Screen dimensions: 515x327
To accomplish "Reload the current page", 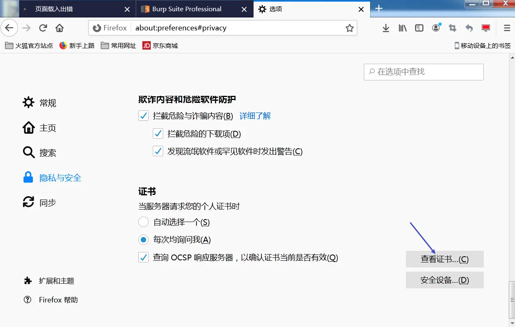I will 43,28.
